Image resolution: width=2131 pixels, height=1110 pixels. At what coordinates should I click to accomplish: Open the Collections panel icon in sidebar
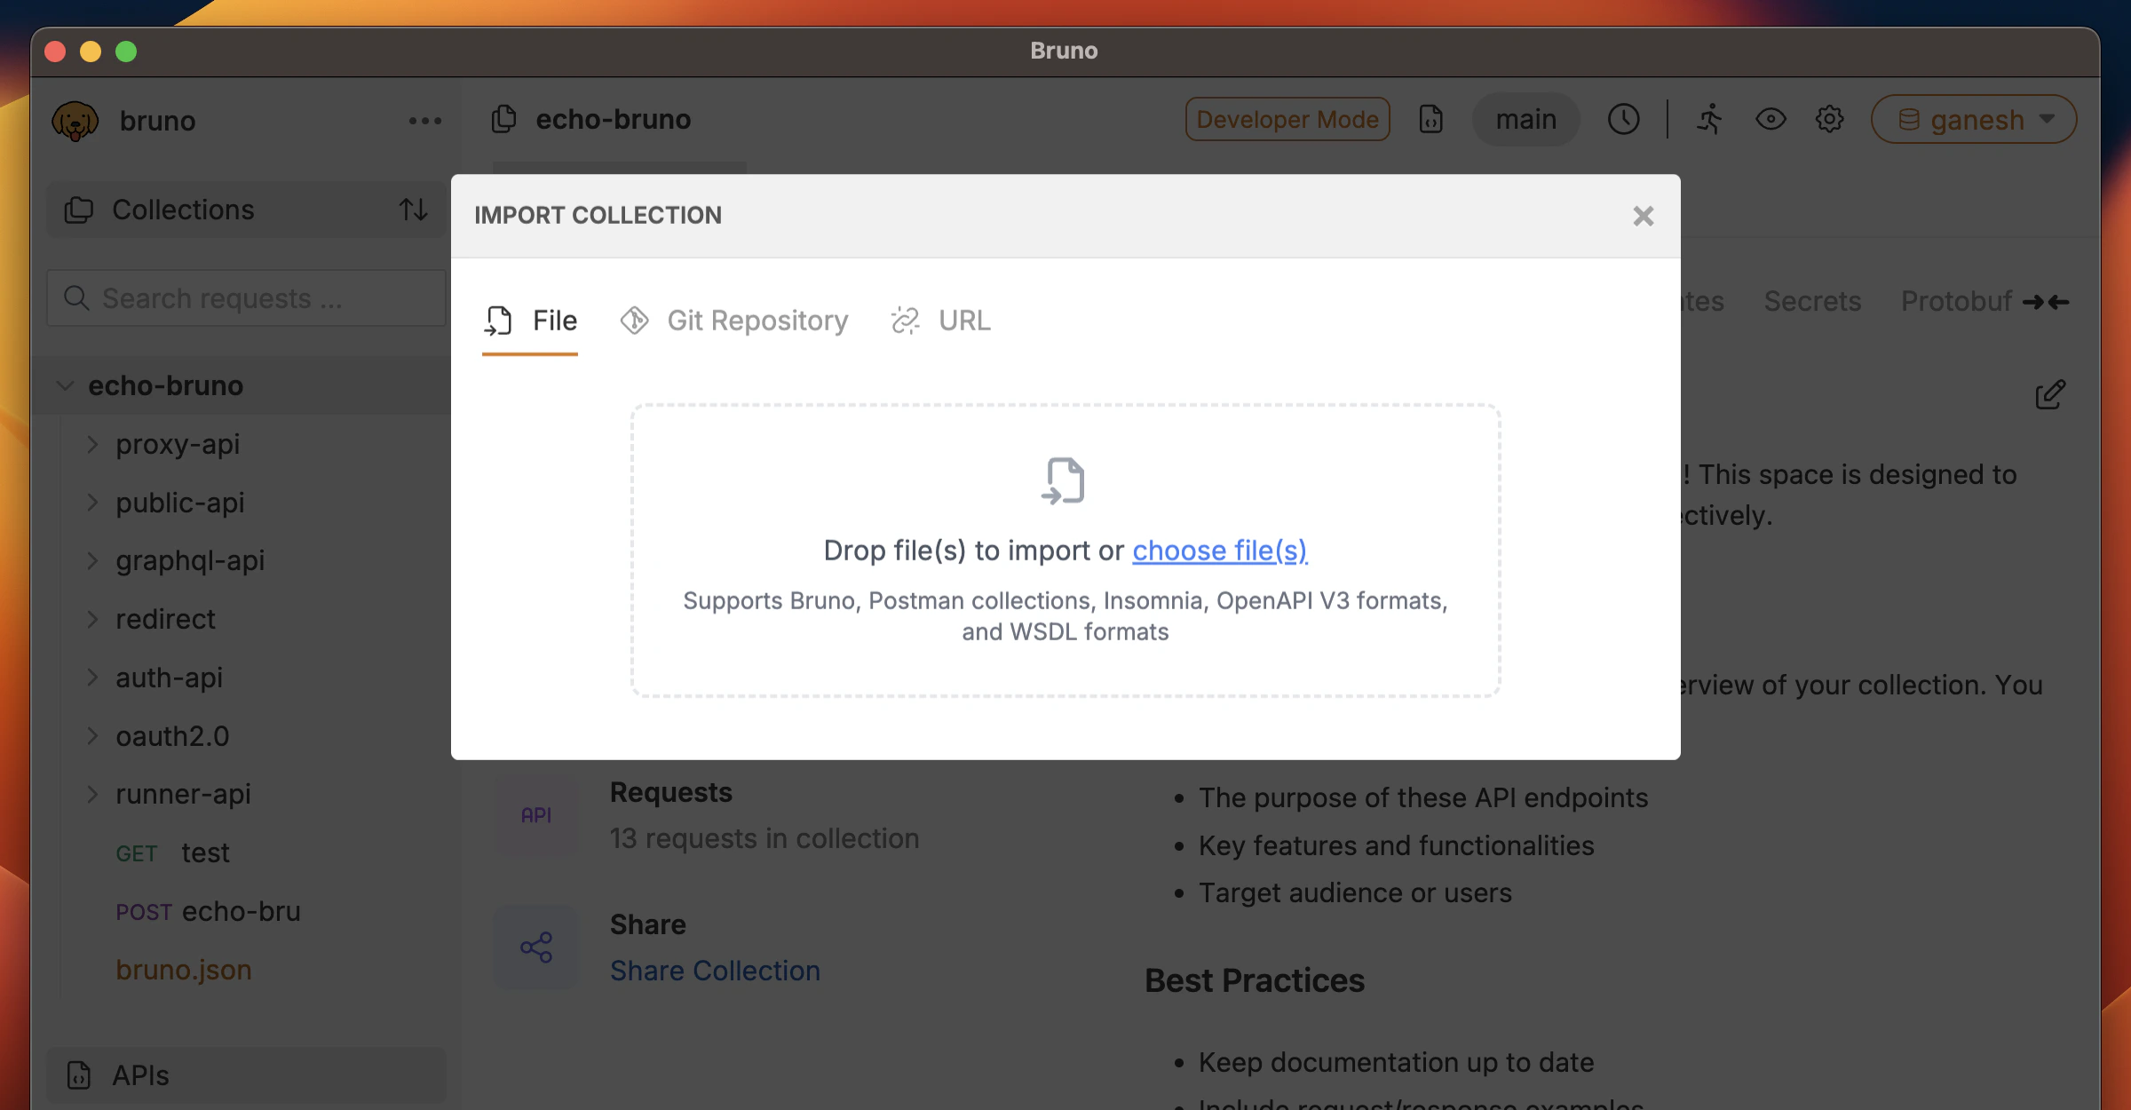[x=77, y=210]
